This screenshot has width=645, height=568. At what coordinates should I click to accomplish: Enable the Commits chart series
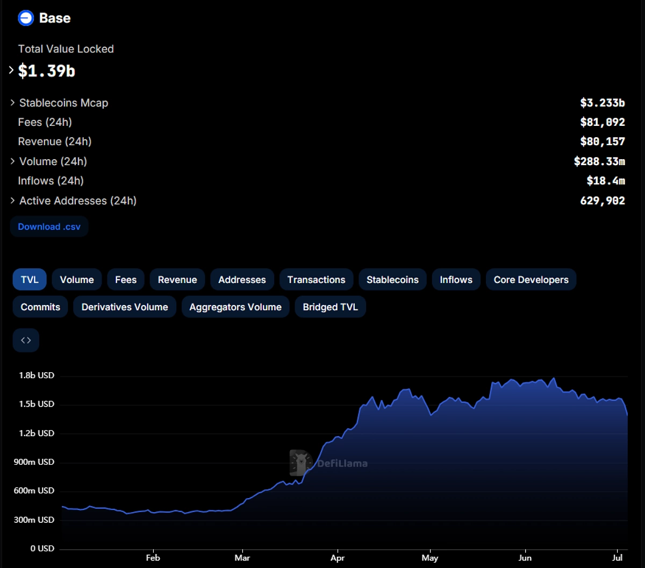40,307
